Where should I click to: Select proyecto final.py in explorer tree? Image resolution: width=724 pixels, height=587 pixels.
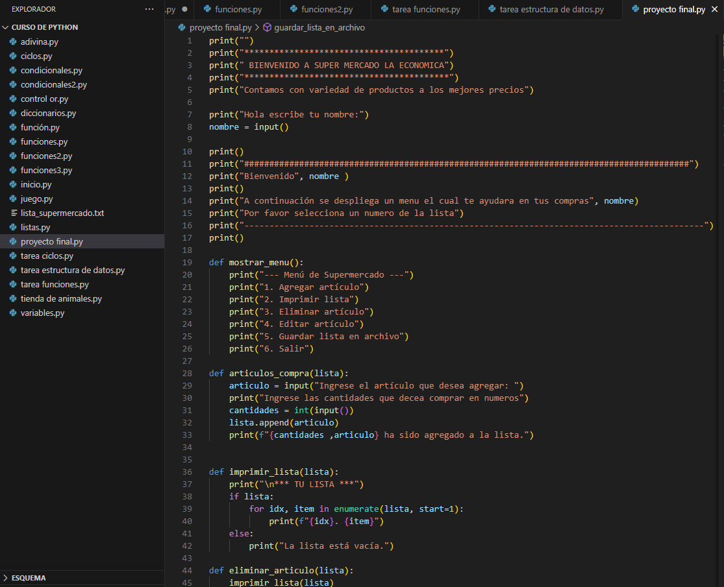coord(82,242)
